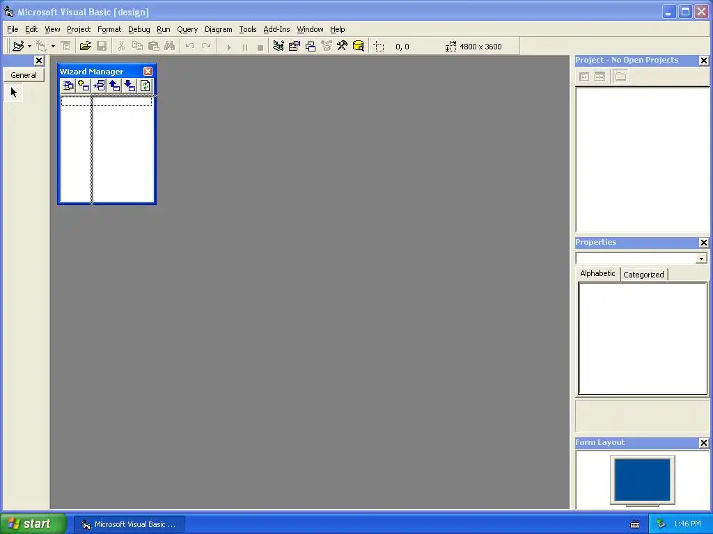Select the first row in Wizard Manager list

(107, 101)
